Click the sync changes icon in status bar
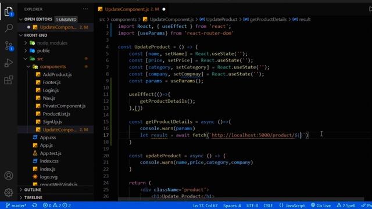The width and height of the screenshot is (372, 209). click(x=35, y=206)
